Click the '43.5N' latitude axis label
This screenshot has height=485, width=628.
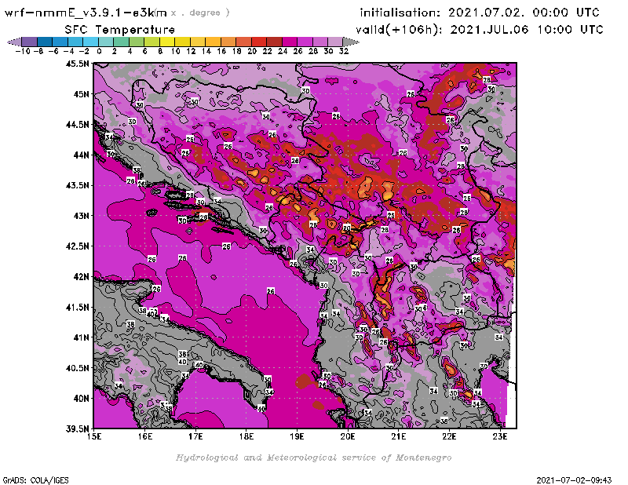click(77, 185)
